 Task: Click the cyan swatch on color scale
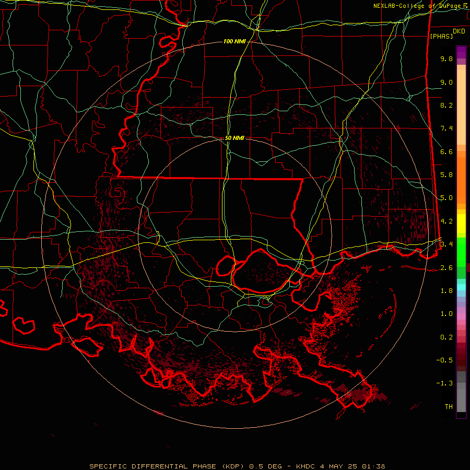[461, 287]
